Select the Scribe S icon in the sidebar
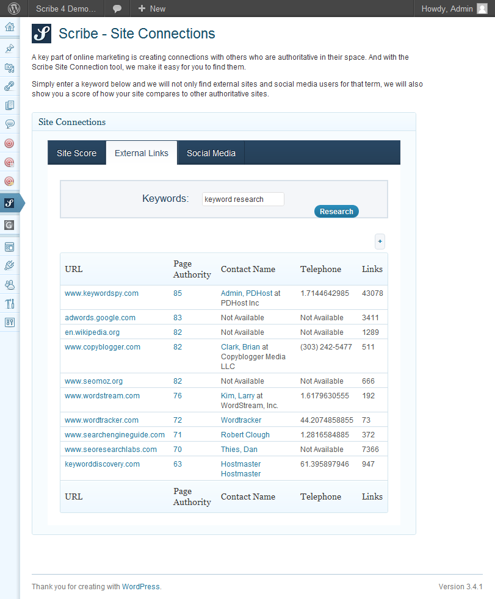495x599 pixels. click(9, 203)
